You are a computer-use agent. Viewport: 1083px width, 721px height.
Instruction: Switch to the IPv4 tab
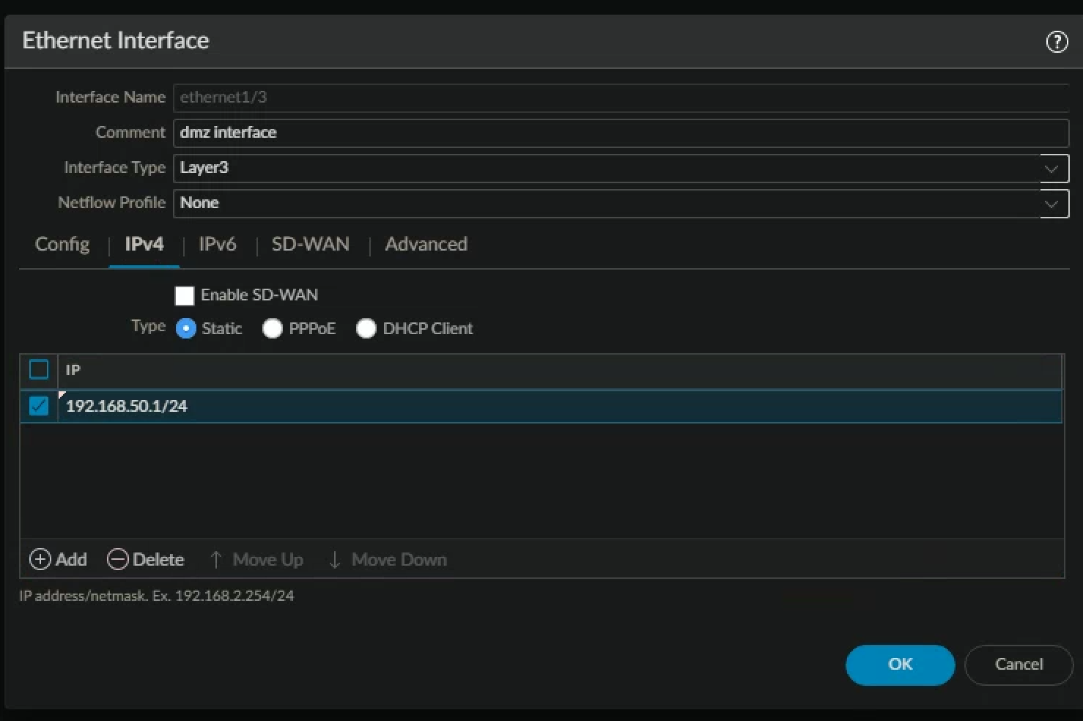(144, 244)
